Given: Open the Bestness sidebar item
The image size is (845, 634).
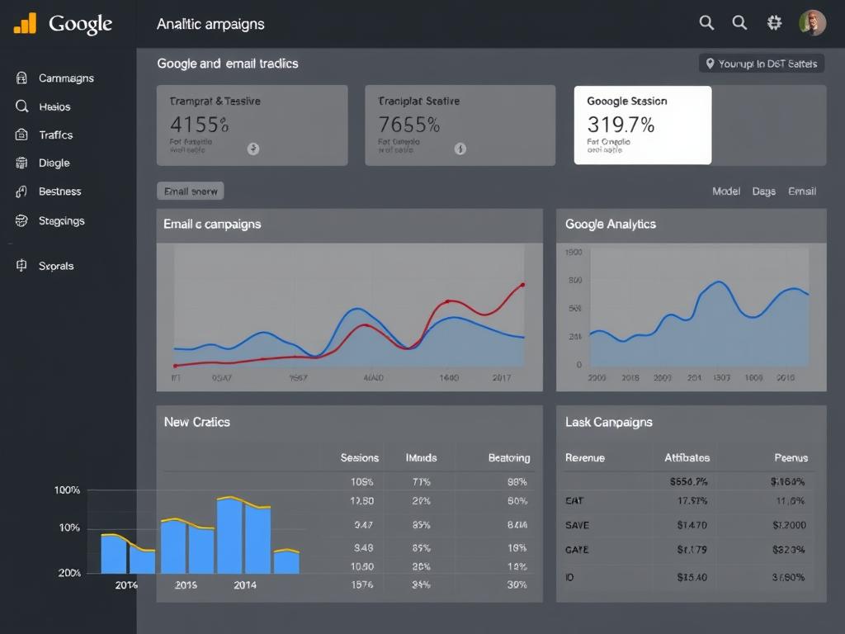Looking at the screenshot, I should pos(59,192).
